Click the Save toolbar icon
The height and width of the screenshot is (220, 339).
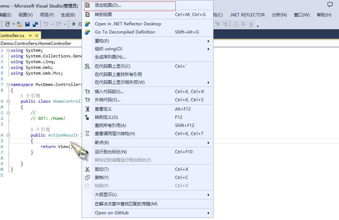tap(27, 24)
